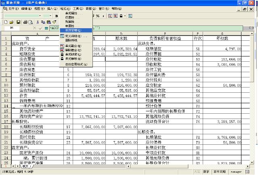This screenshot has width=258, height=175.
Task: Open the function wizard icon in formula bar
Action: tap(46, 28)
